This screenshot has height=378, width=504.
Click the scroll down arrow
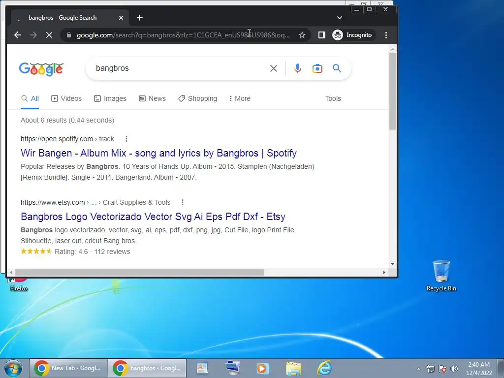(392, 264)
